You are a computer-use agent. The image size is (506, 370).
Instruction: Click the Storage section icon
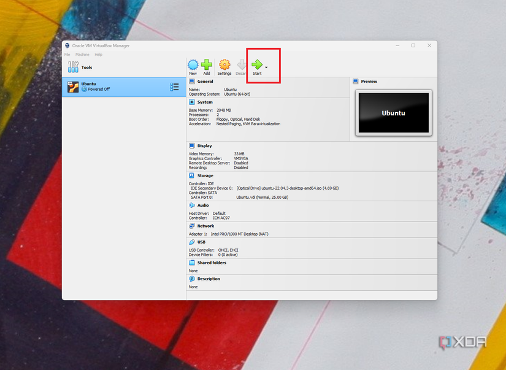point(193,175)
